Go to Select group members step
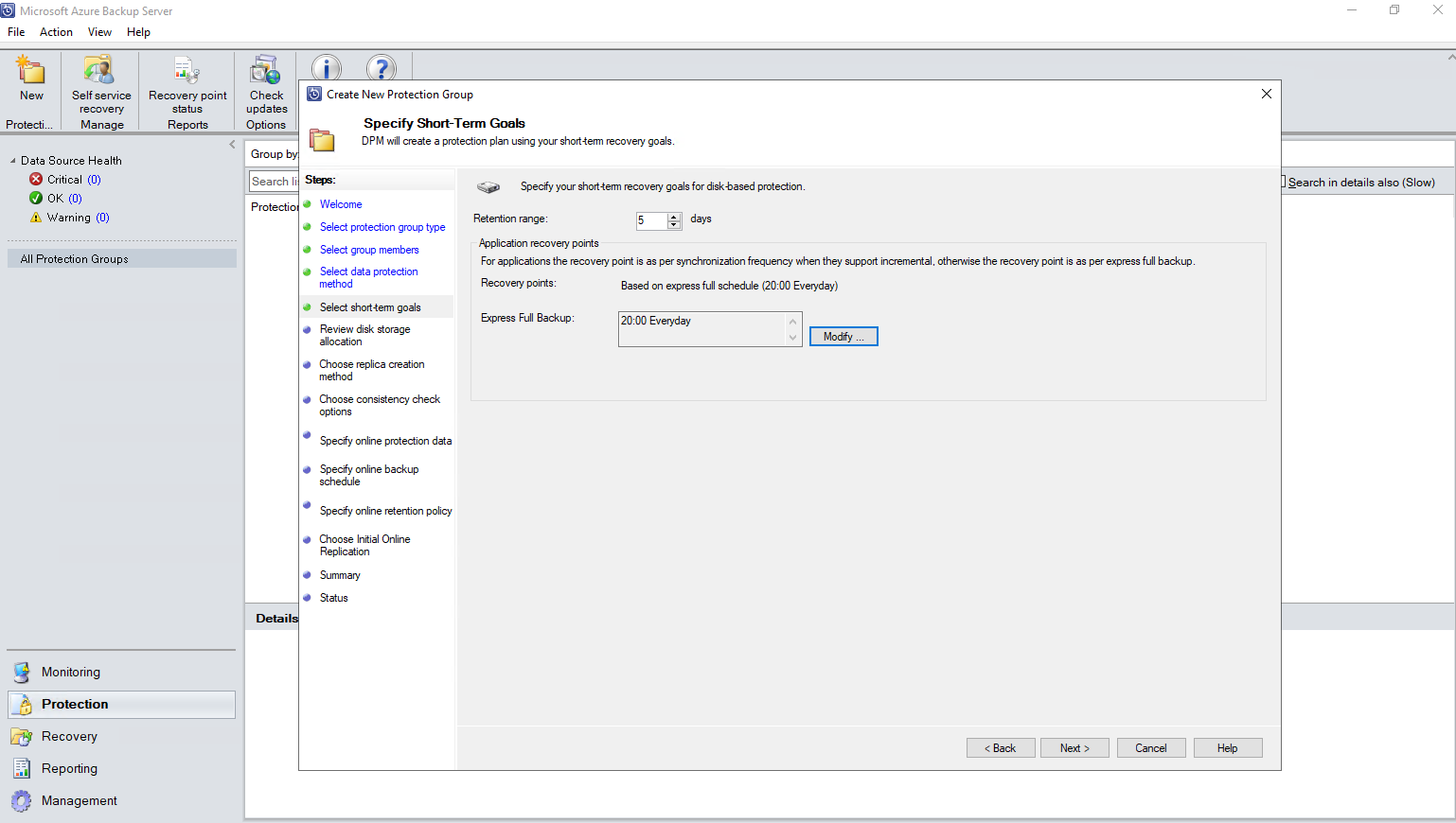 coord(369,250)
